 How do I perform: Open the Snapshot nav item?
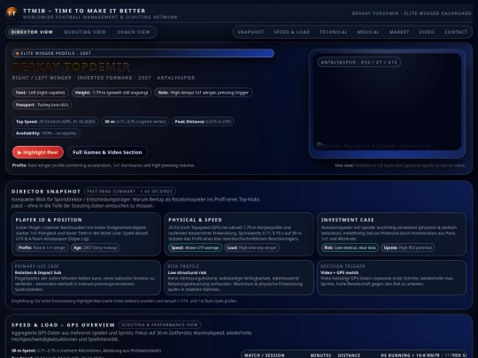point(251,32)
